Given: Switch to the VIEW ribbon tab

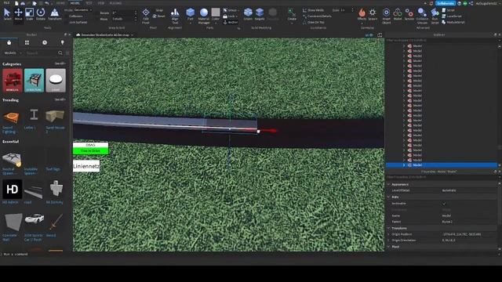Looking at the screenshot, I should click(x=101, y=3).
